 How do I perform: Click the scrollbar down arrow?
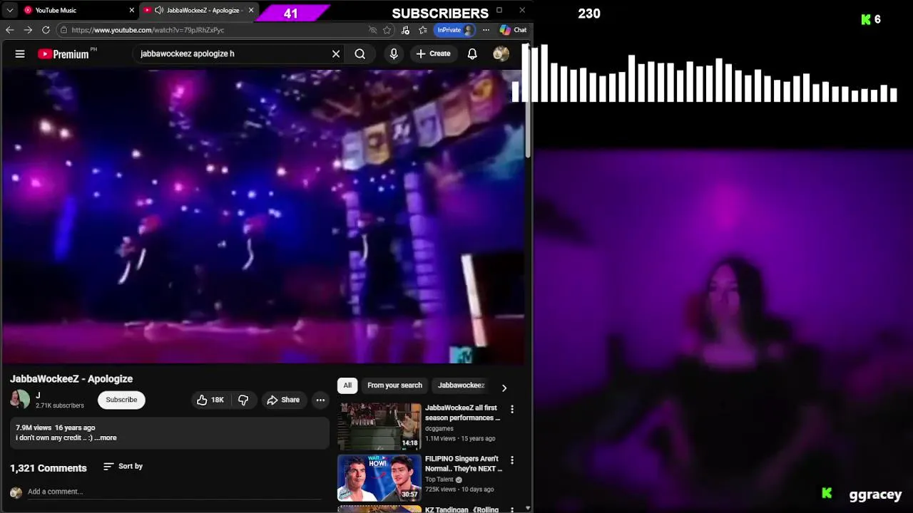point(528,508)
